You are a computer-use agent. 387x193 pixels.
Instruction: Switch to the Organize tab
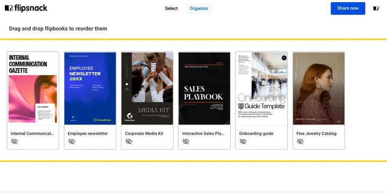199,9
